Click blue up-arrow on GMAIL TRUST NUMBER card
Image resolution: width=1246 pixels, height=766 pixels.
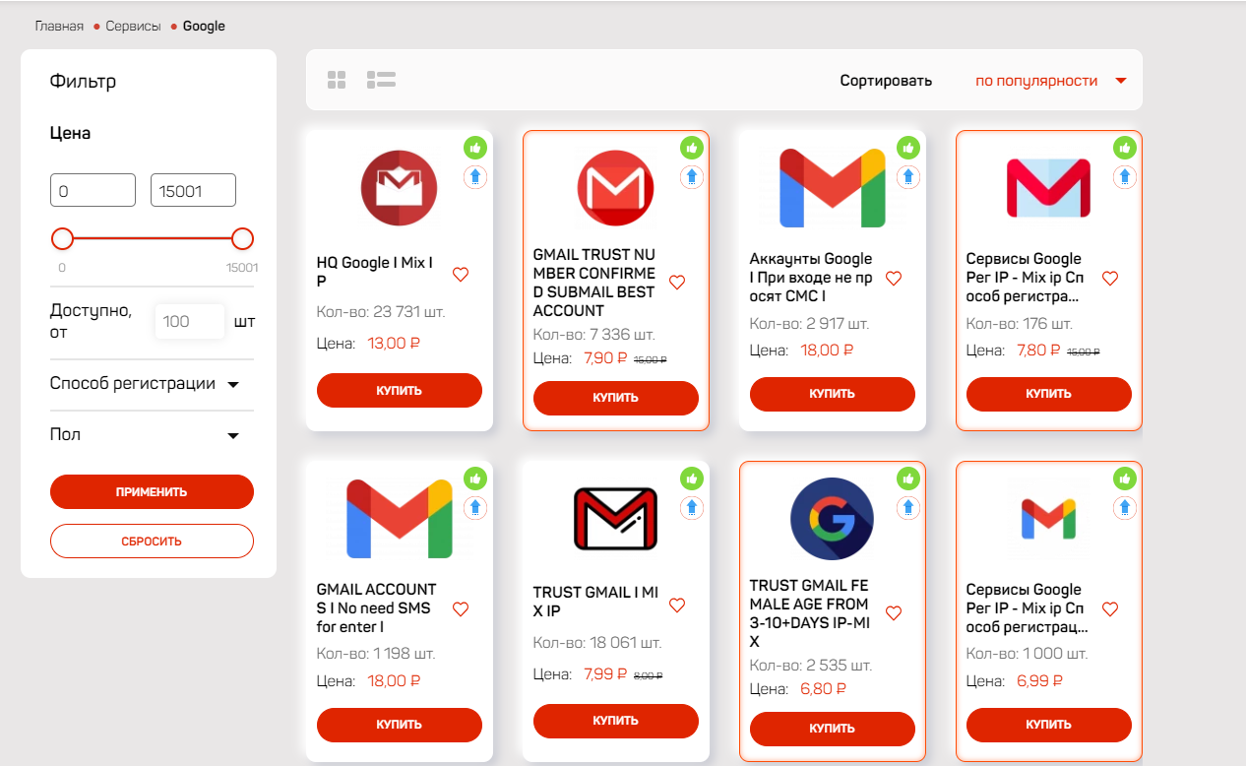(692, 177)
